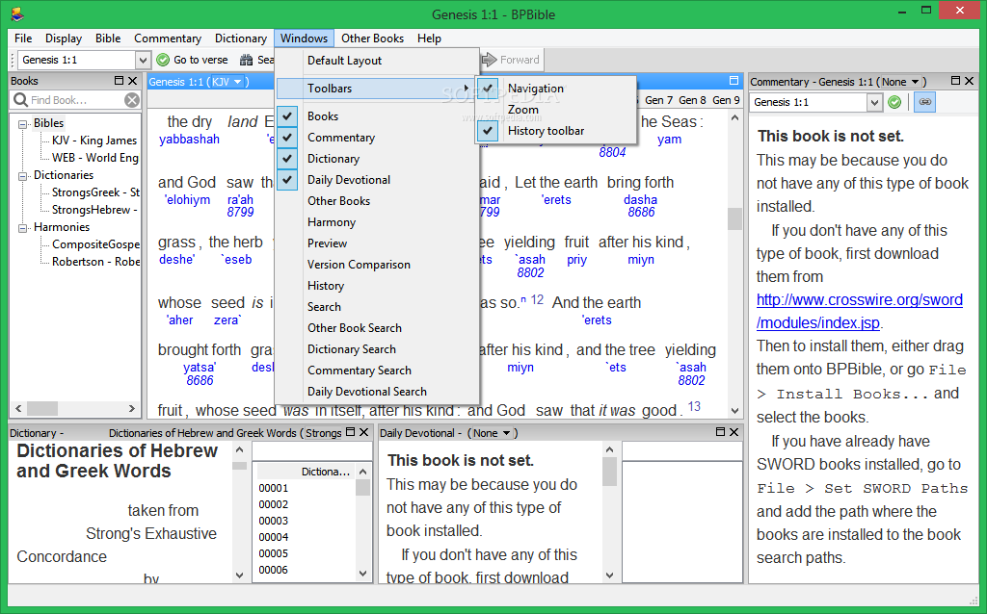Close the Daily Devotional panel
Viewport: 987px width, 614px height.
(734, 432)
